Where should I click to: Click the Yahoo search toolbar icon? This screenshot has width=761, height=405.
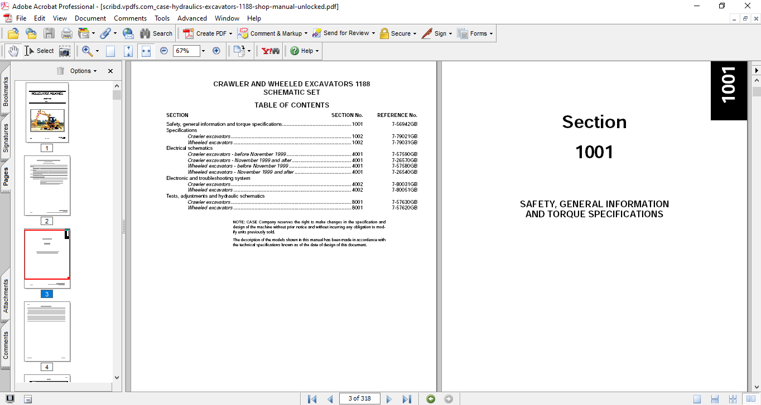271,51
